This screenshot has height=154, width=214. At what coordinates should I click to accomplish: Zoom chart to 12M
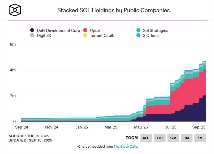[x=173, y=138]
